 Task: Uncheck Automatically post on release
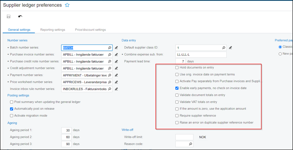point(12,109)
